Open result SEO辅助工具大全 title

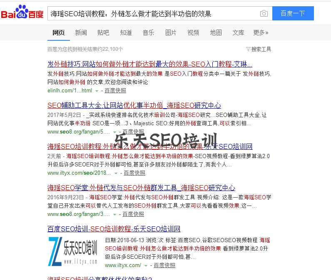pyautogui.click(x=134, y=105)
